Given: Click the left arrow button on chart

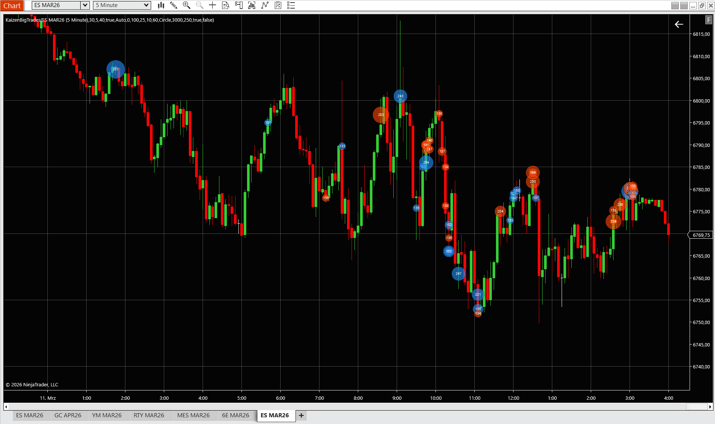Looking at the screenshot, I should [679, 25].
